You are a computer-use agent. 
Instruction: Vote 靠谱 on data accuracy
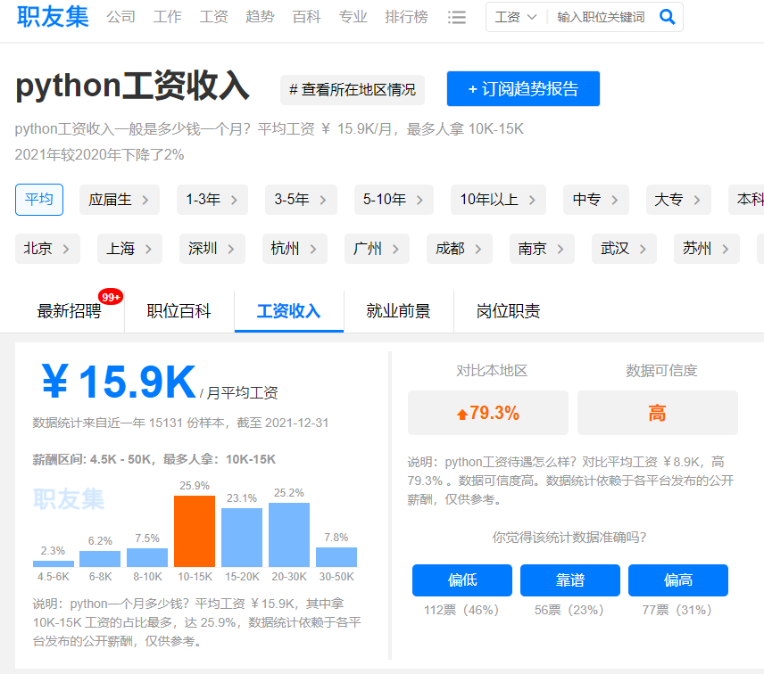point(570,580)
